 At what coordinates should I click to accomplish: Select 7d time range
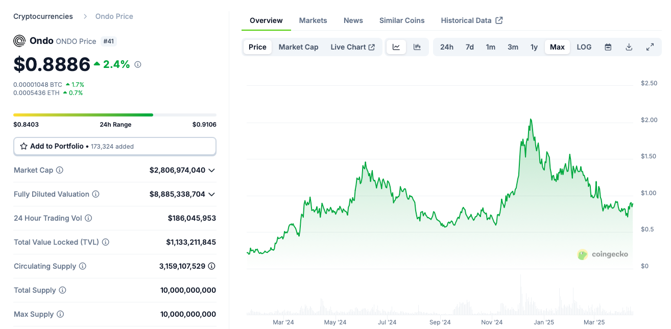(x=470, y=47)
